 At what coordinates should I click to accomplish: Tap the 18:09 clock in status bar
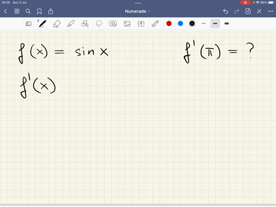tap(6, 2)
